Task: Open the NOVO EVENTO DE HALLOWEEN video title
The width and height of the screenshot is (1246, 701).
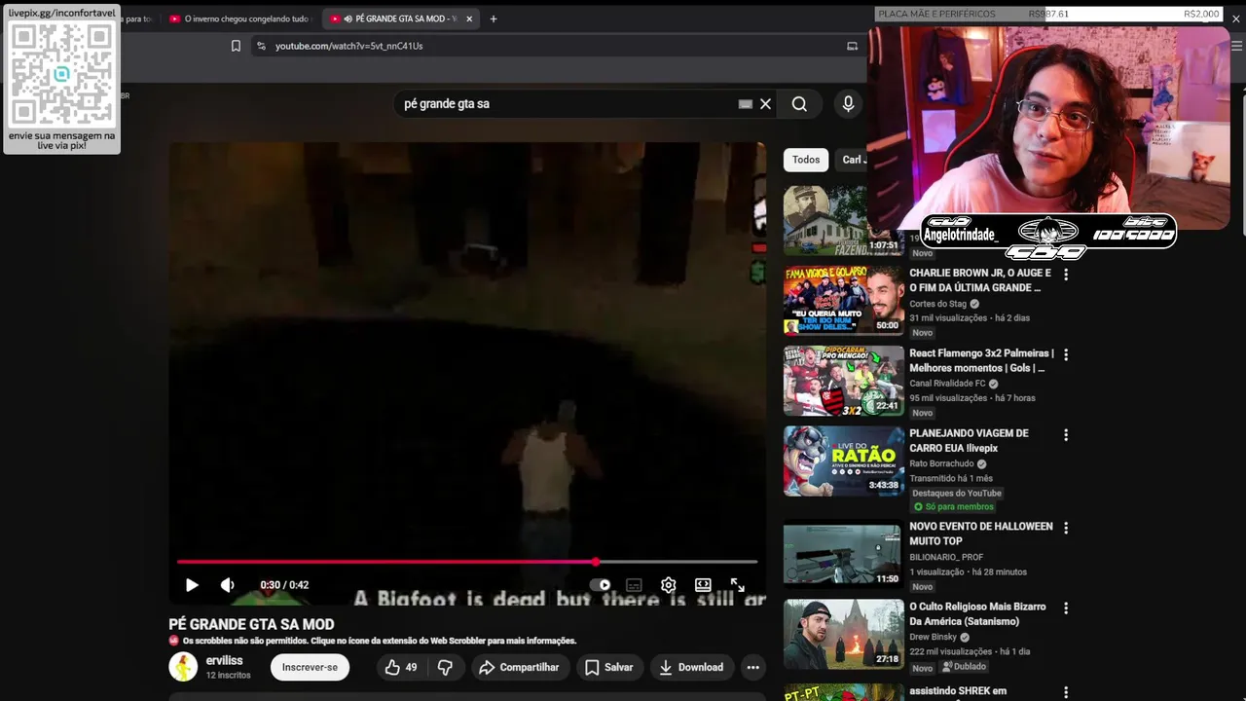Action: tap(981, 534)
